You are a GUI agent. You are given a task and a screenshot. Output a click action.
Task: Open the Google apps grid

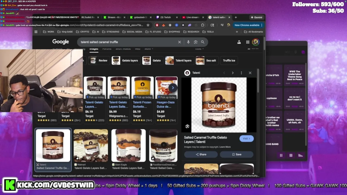tap(248, 42)
